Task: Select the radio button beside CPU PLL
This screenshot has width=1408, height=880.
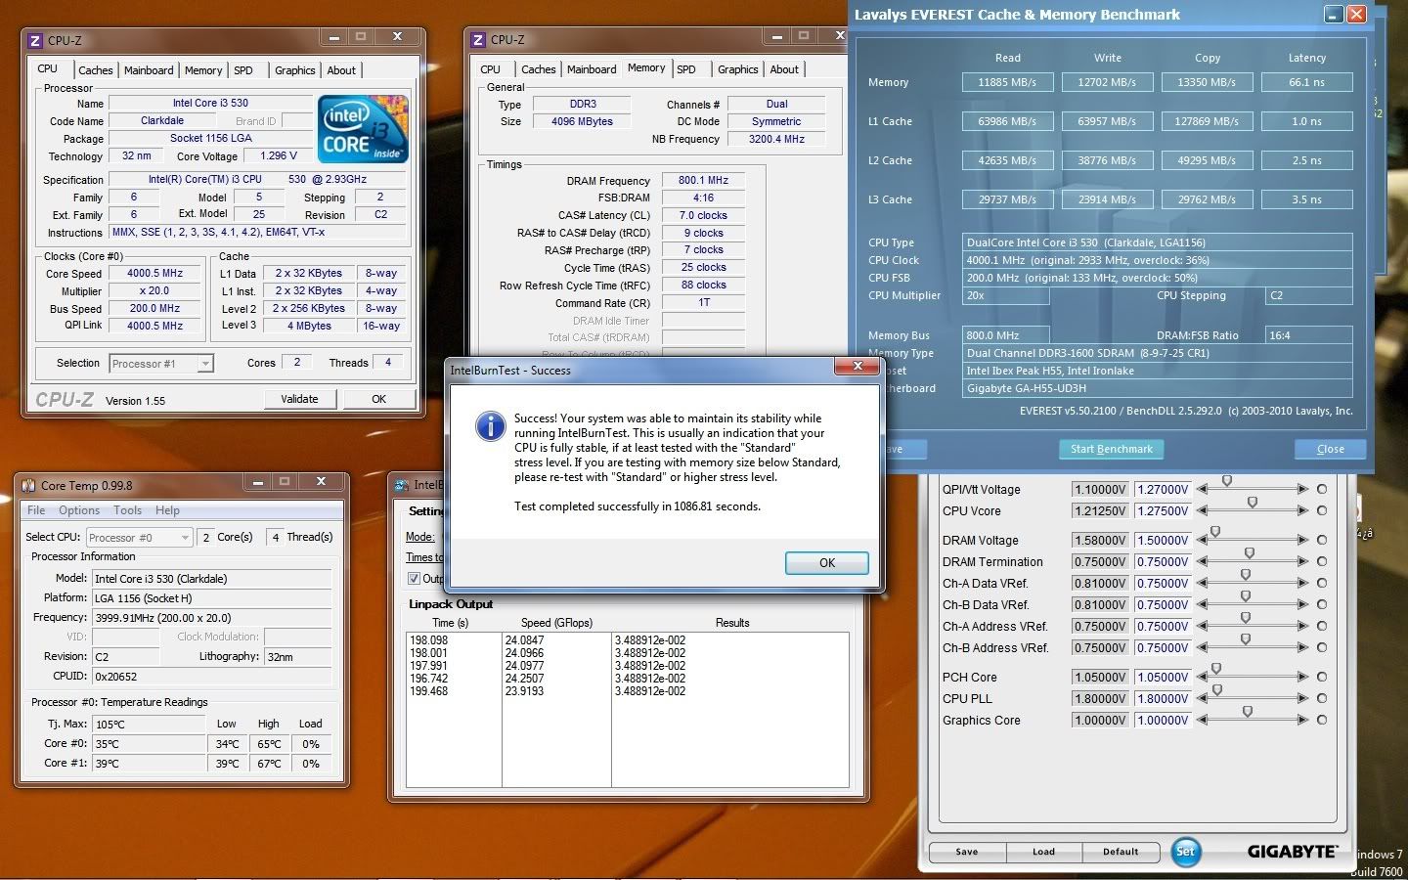Action: [1322, 699]
